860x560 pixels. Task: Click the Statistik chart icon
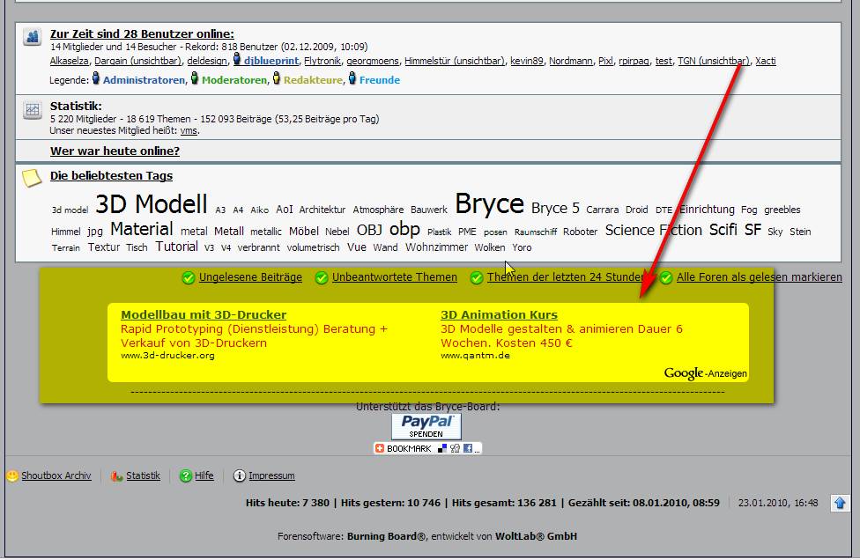click(x=33, y=109)
